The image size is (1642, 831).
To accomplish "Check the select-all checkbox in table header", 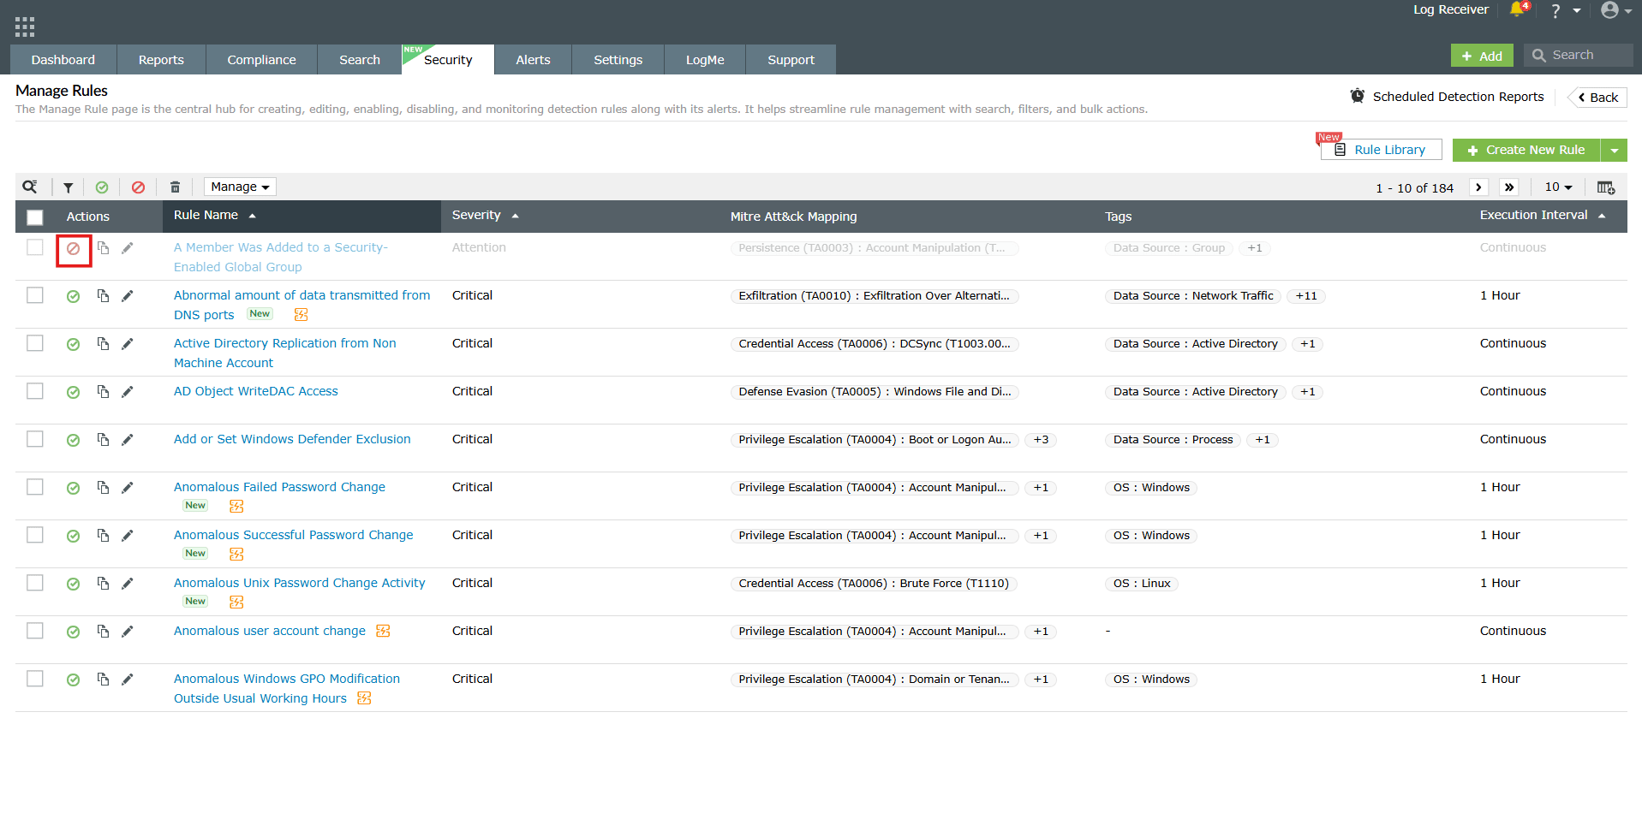I will [35, 217].
